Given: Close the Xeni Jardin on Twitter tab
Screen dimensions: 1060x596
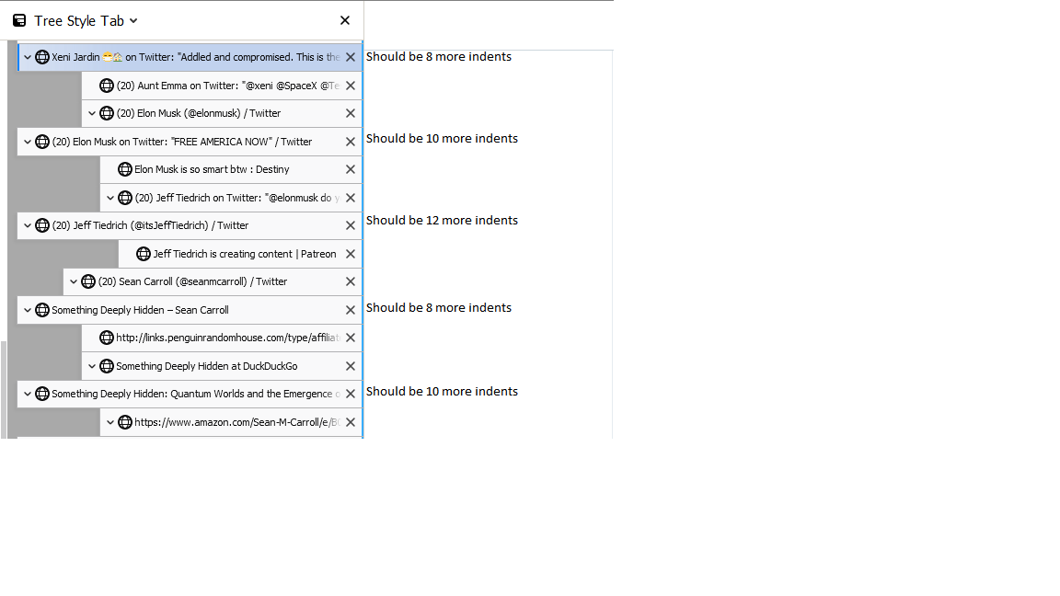Looking at the screenshot, I should (351, 57).
